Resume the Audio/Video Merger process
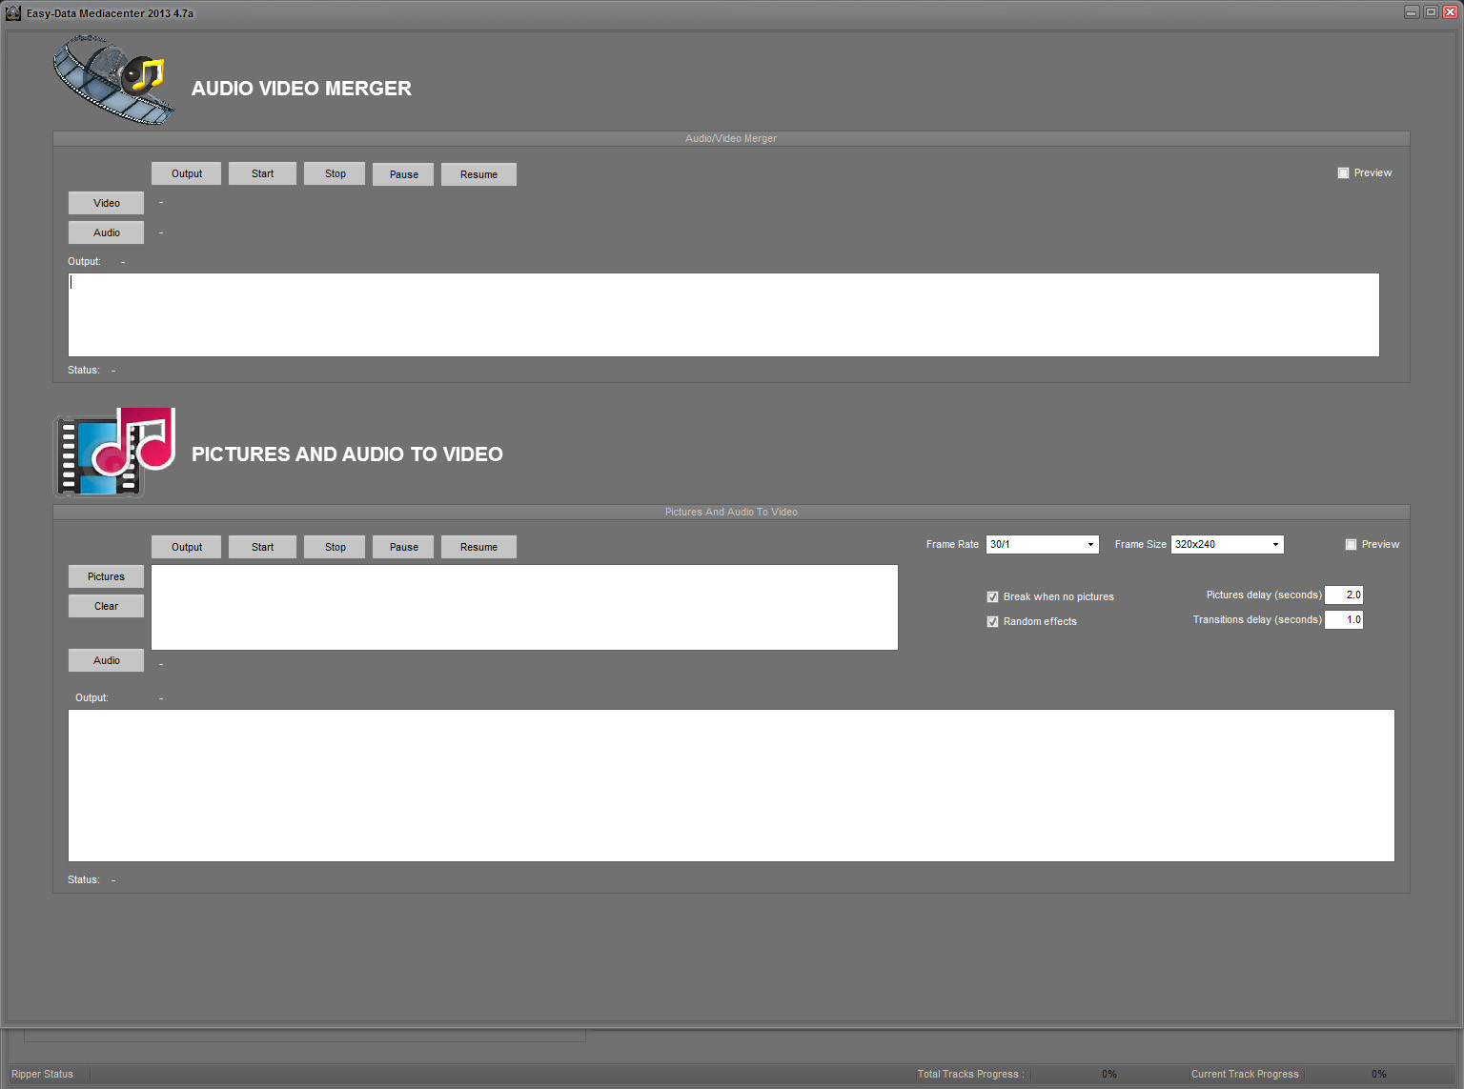Image resolution: width=1464 pixels, height=1089 pixels. (478, 174)
